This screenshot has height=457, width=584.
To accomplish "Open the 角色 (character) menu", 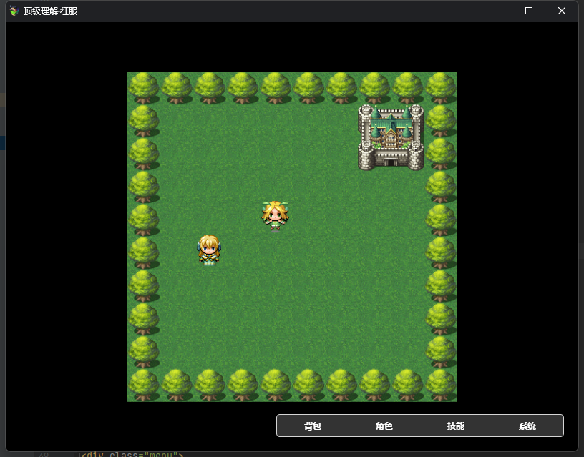I will point(384,426).
